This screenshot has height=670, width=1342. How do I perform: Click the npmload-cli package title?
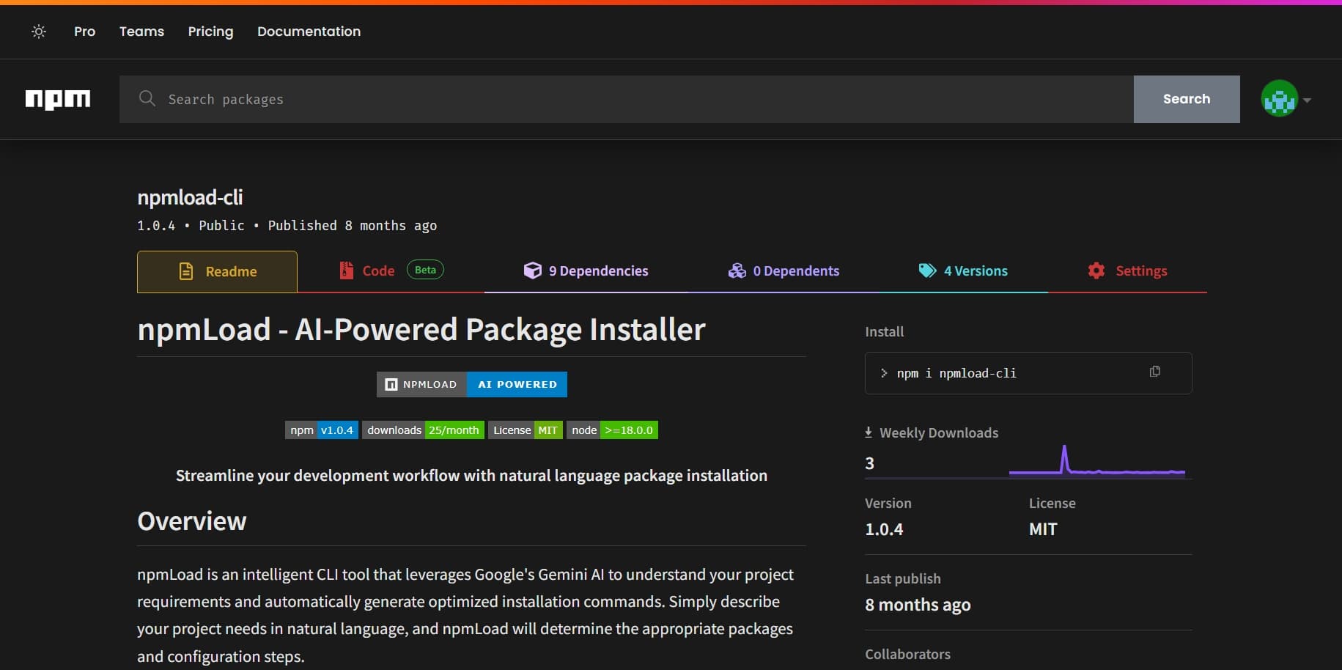(190, 197)
